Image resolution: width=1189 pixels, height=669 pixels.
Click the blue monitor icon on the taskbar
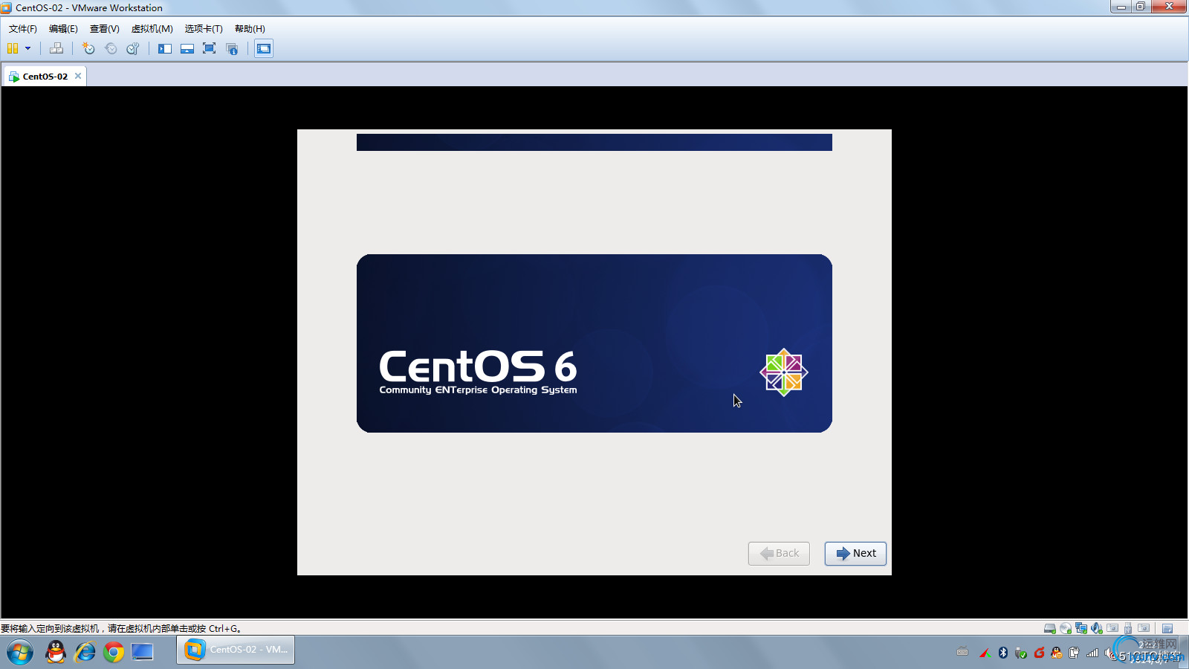[x=142, y=652]
